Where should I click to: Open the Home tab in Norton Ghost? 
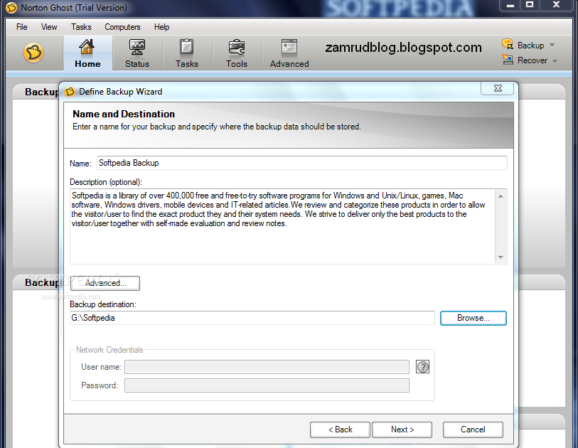[87, 53]
